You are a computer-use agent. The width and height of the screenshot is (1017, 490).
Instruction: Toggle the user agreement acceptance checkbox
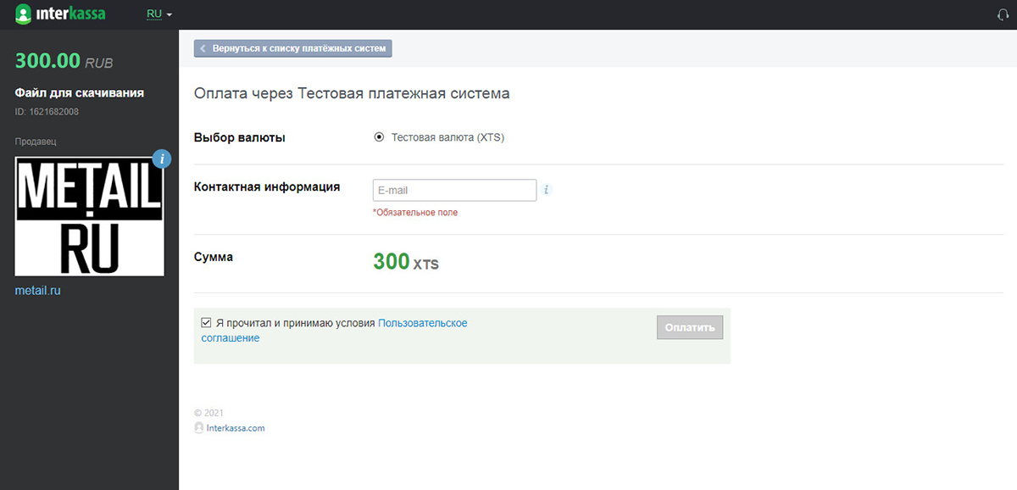click(x=206, y=323)
